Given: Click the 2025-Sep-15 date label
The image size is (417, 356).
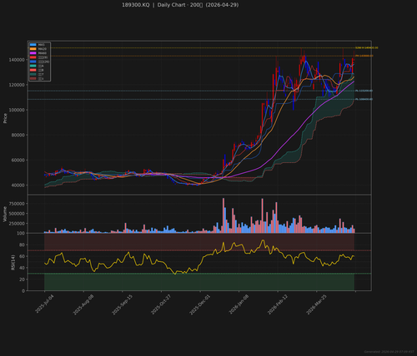Looking at the screenshot, I should 123,304.
